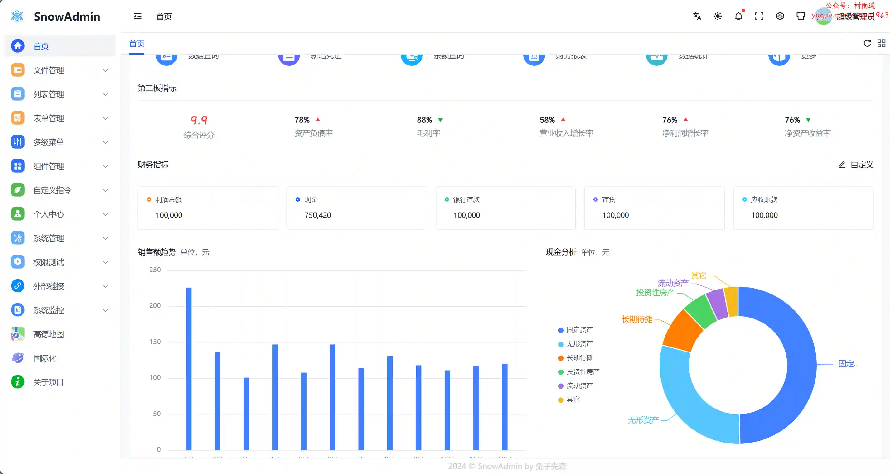Open the tab grid options icon
Viewport: 890px width, 474px height.
[881, 43]
